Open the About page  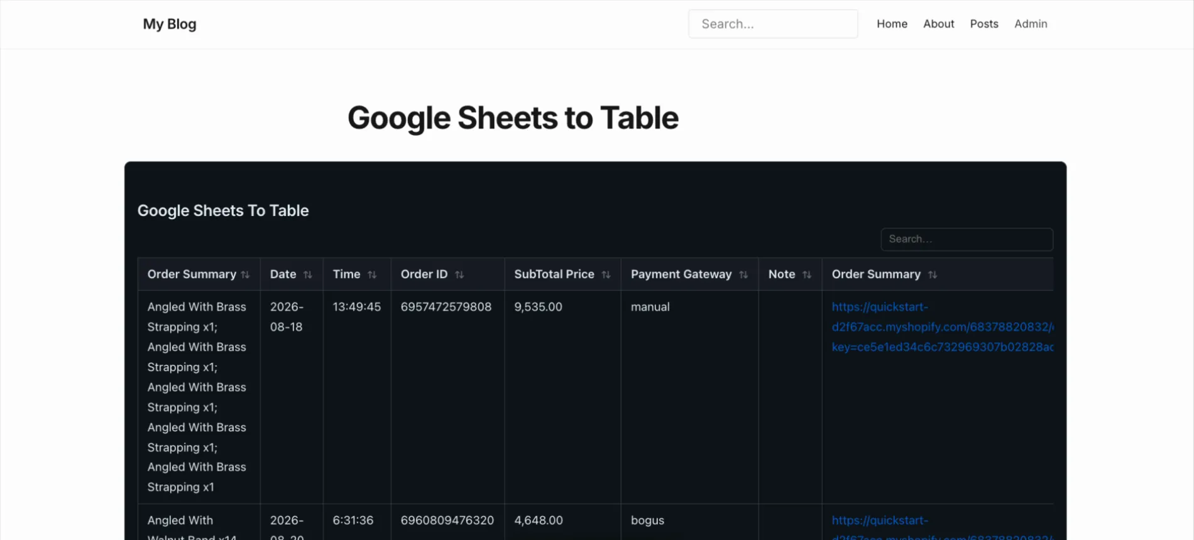938,24
